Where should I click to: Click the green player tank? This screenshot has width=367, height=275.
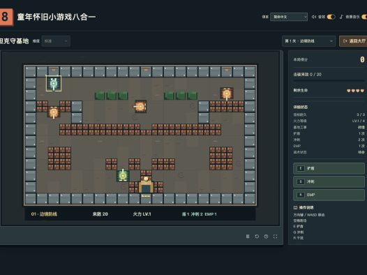click(x=123, y=175)
